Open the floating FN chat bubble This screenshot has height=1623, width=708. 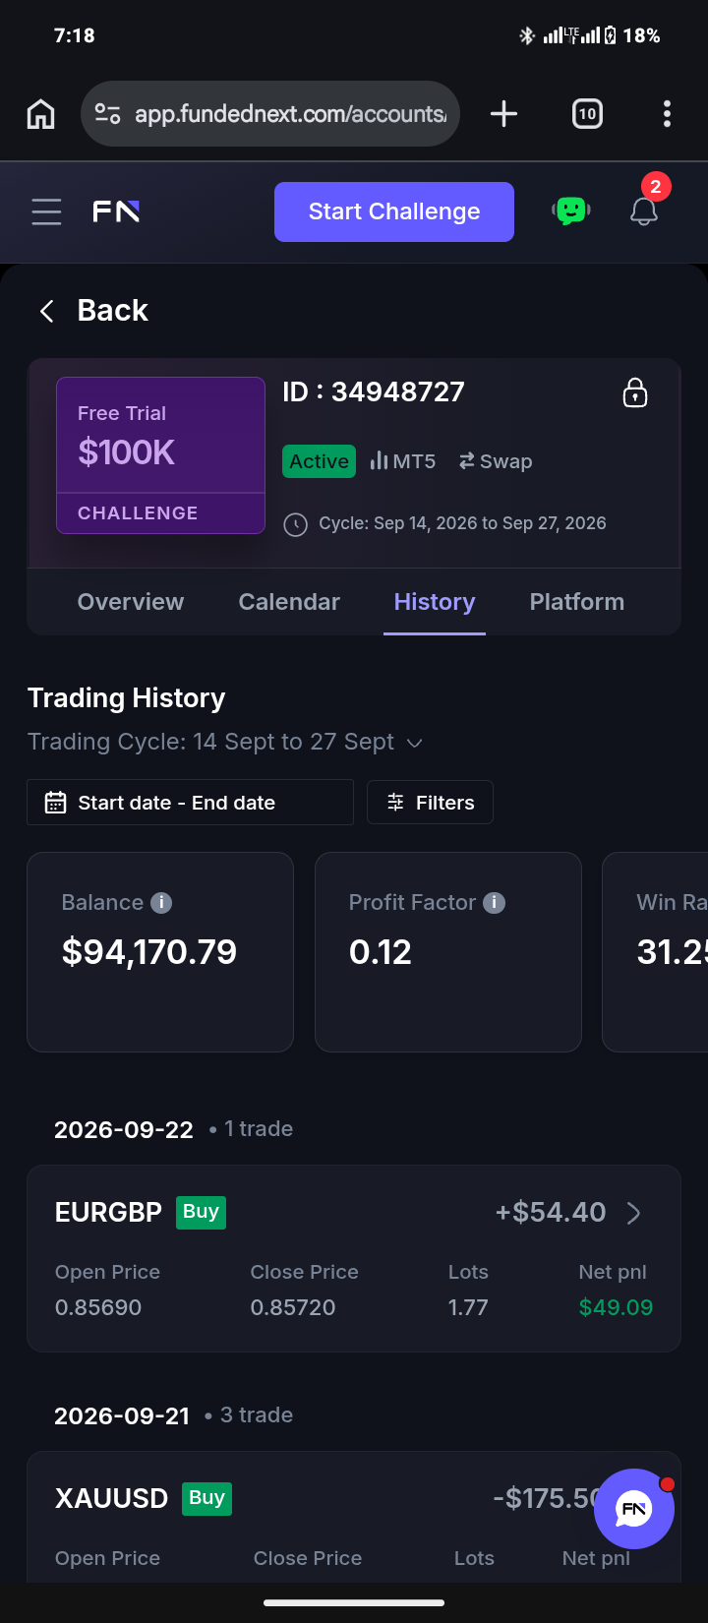pyautogui.click(x=634, y=1509)
